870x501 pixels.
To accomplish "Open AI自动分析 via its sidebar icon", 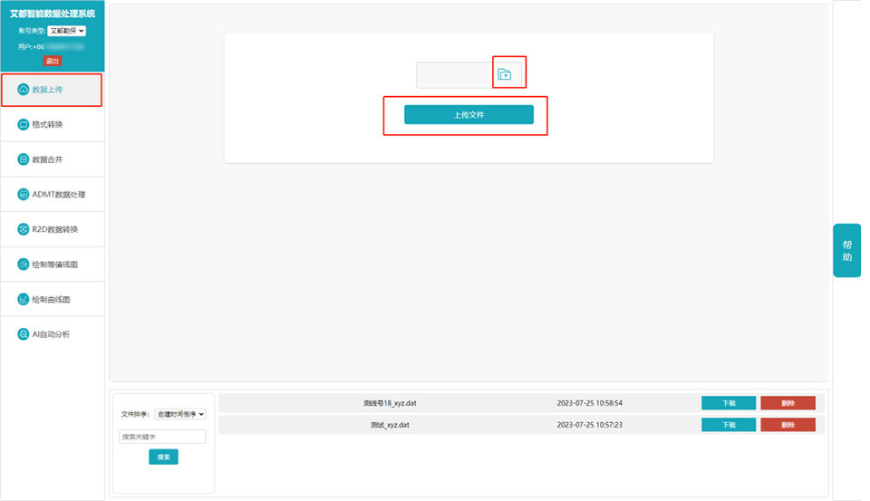I will 24,334.
